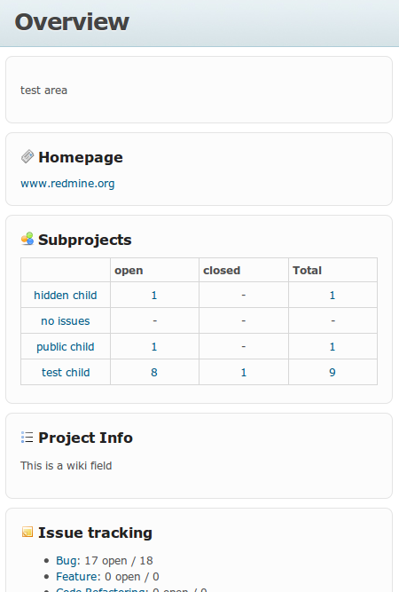Open the no issues subproject
This screenshot has height=592, width=399.
pos(66,321)
